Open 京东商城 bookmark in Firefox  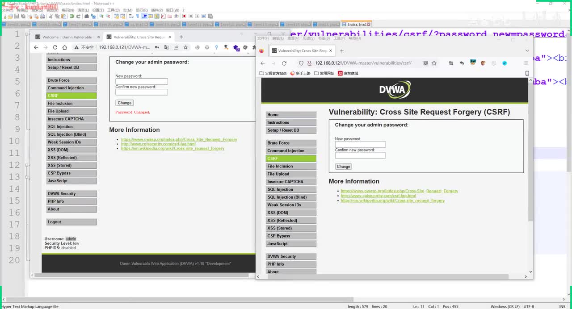point(348,73)
